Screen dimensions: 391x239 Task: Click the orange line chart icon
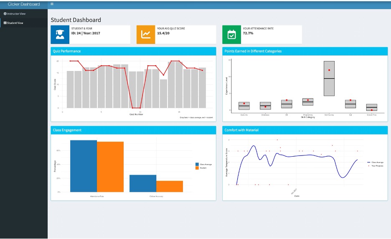pyautogui.click(x=146, y=34)
